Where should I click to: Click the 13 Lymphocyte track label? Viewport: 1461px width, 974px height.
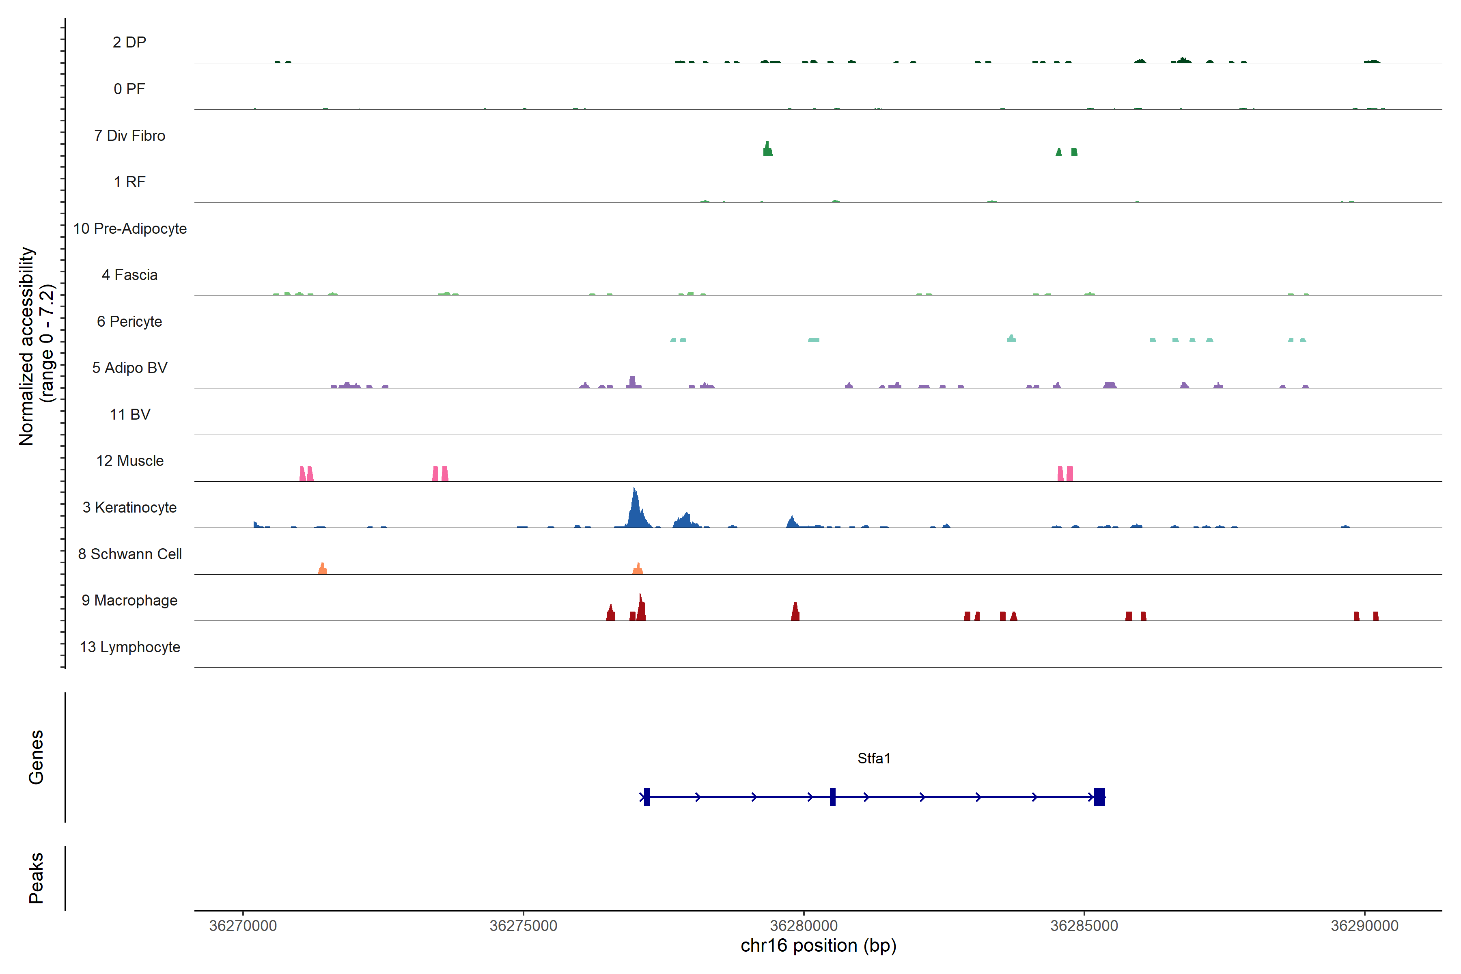pyautogui.click(x=129, y=647)
